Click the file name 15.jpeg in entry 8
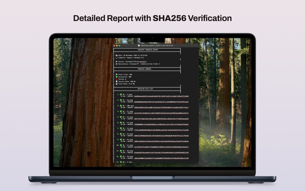The height and width of the screenshot is (191, 305). coord(130,134)
